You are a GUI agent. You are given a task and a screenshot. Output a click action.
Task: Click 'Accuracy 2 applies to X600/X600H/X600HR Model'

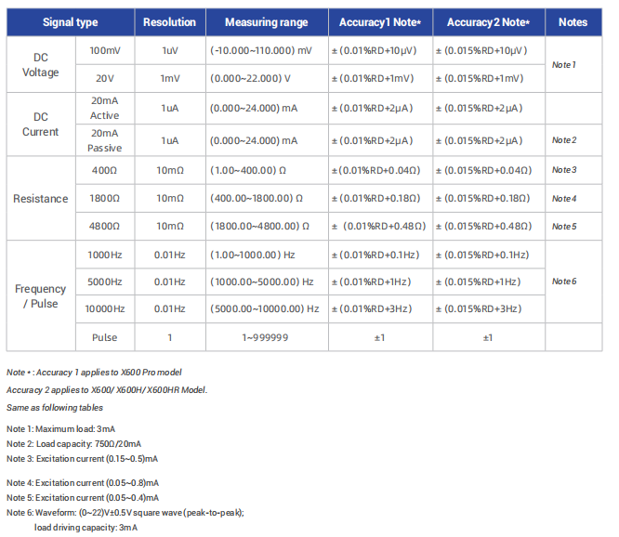pos(106,390)
